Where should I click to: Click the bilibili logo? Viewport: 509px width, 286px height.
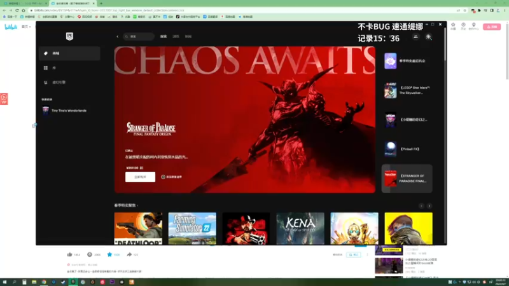pyautogui.click(x=10, y=27)
